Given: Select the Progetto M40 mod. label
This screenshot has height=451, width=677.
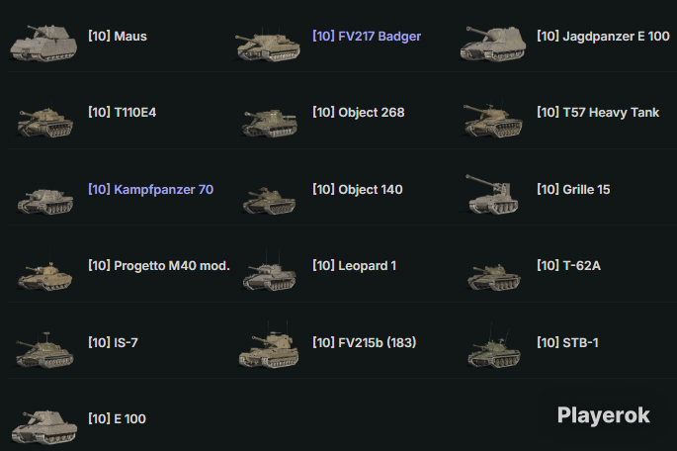Looking at the screenshot, I should coord(159,266).
